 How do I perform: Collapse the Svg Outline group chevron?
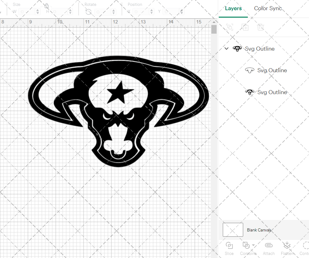226,48
